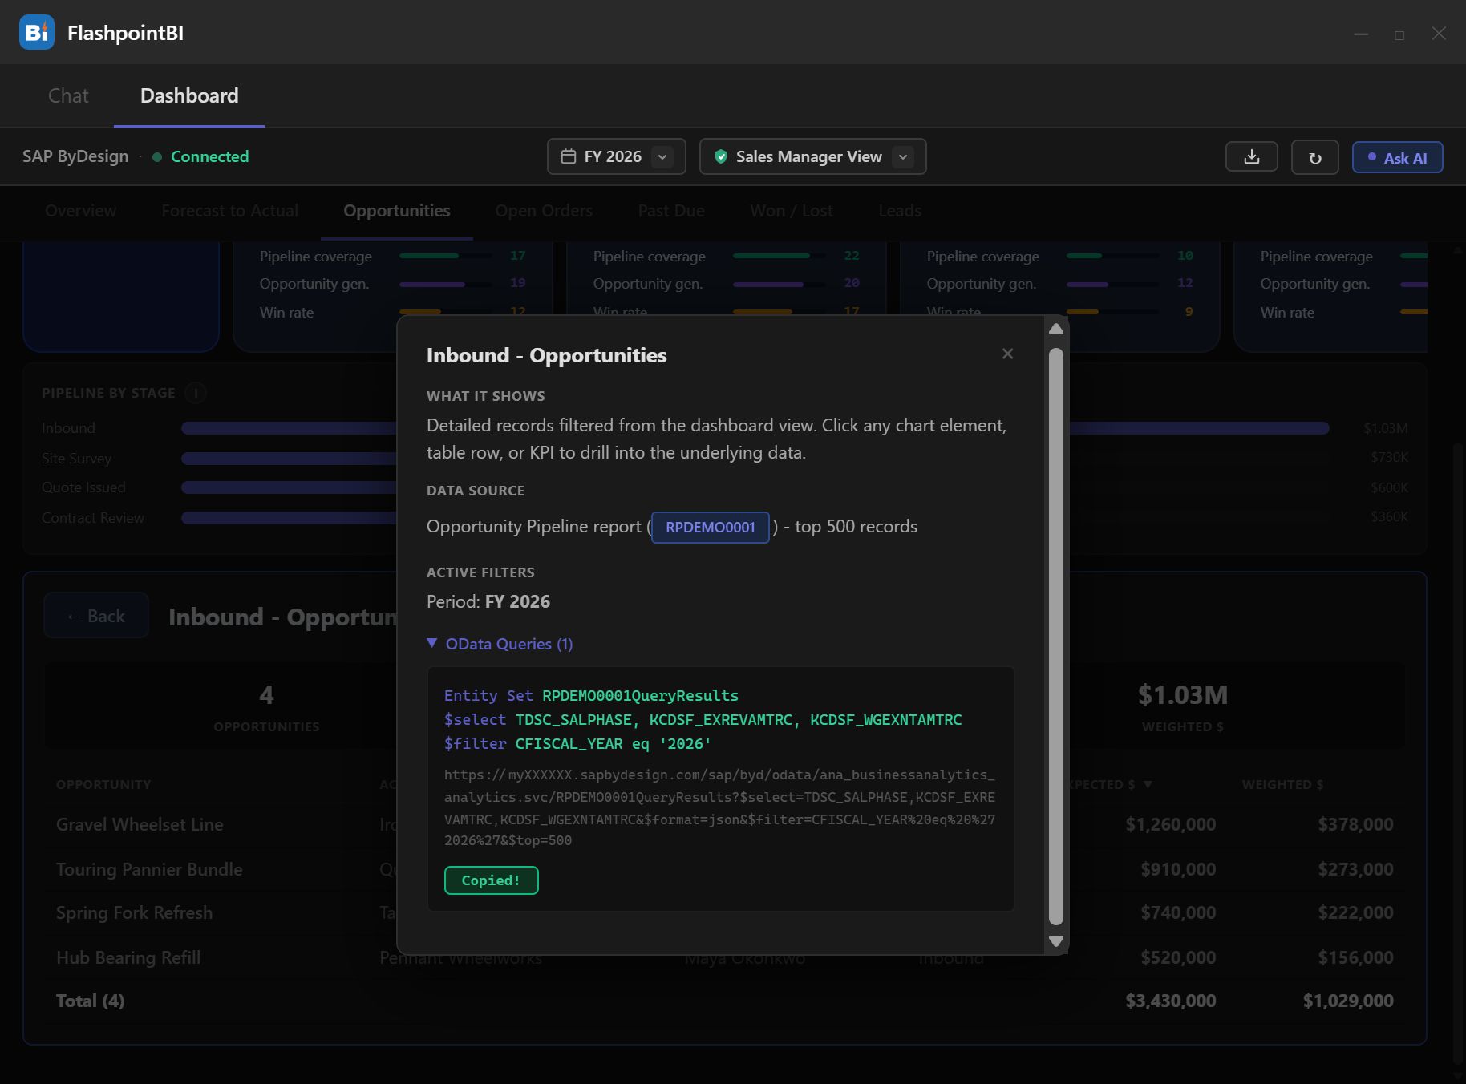
Task: Click the calendar icon in FY 2026 selector
Action: [x=569, y=156]
